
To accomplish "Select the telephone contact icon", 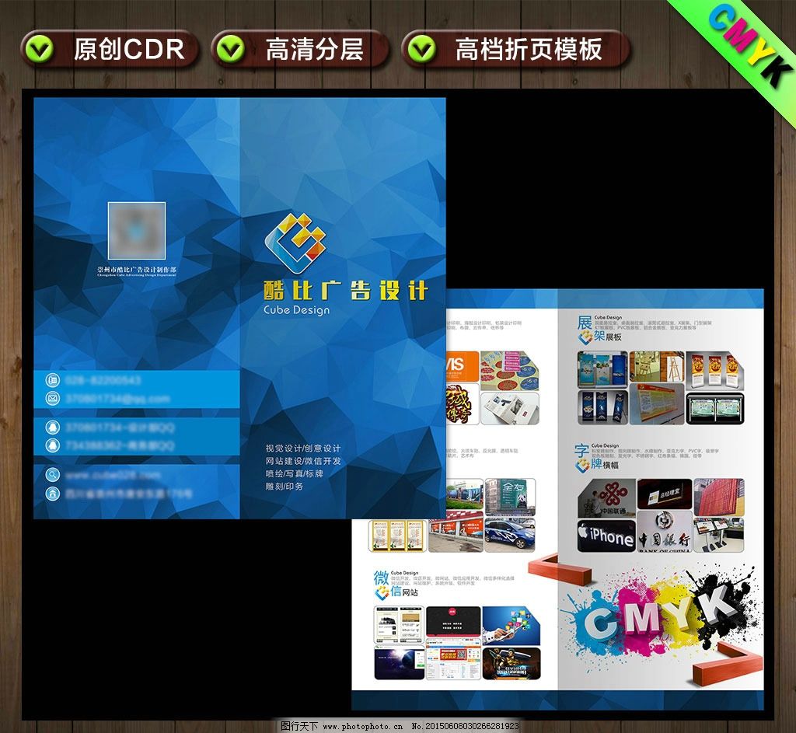I will point(53,379).
